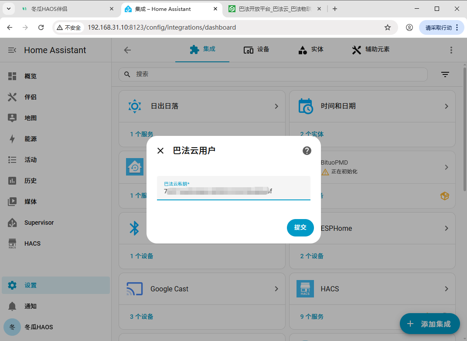Click the 巴法云私钥 input field
The height and width of the screenshot is (341, 467).
(x=234, y=188)
